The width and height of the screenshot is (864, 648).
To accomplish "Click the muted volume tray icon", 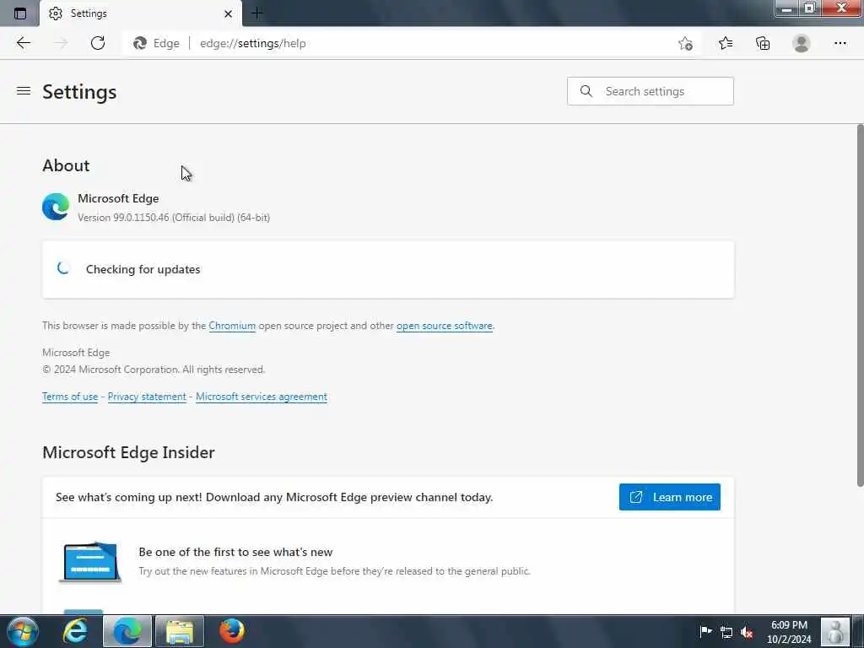I will click(748, 633).
